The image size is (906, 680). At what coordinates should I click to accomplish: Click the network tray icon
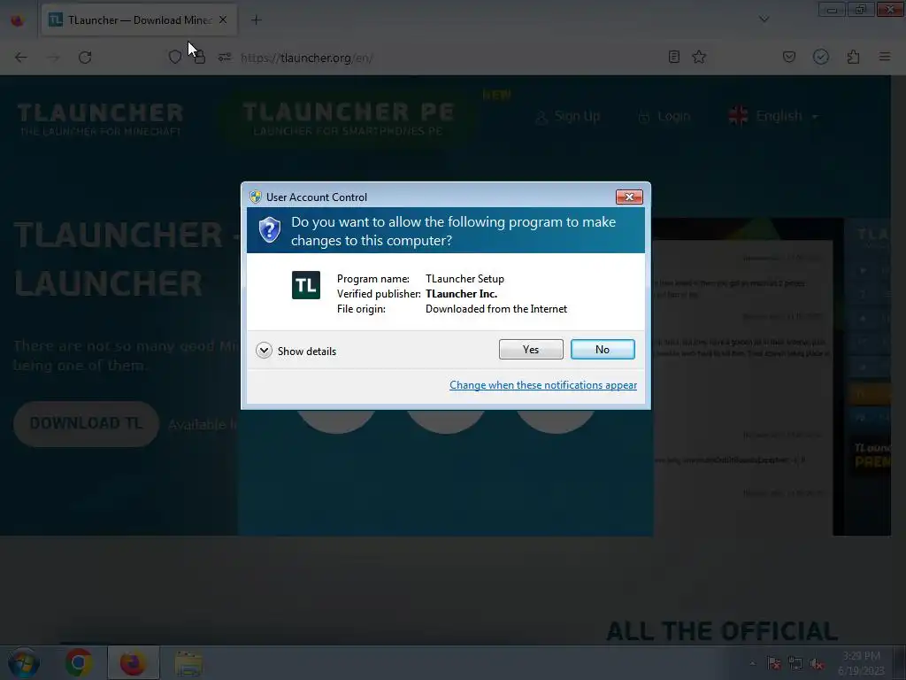pos(795,664)
